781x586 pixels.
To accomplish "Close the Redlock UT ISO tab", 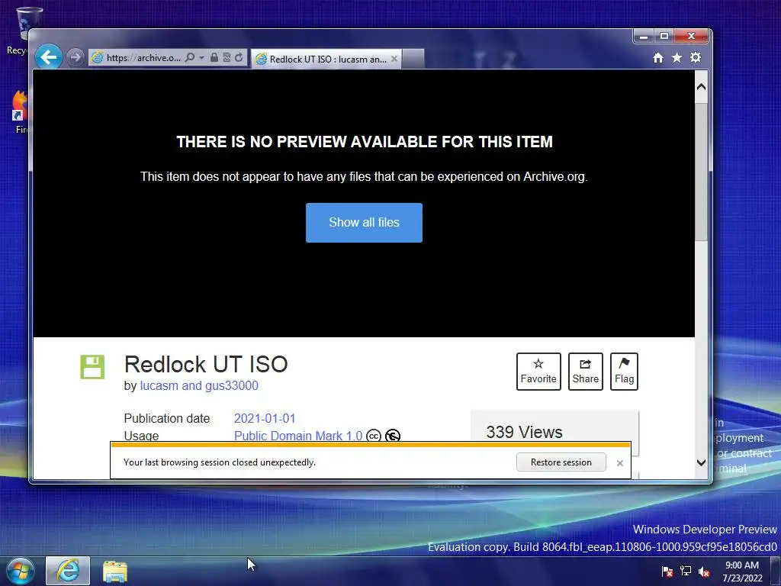I will tap(394, 59).
